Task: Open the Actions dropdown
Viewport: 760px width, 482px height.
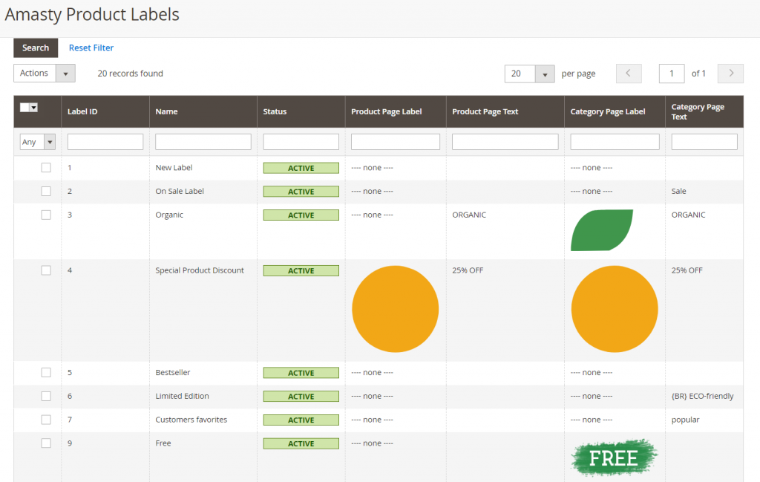Action: pyautogui.click(x=45, y=74)
